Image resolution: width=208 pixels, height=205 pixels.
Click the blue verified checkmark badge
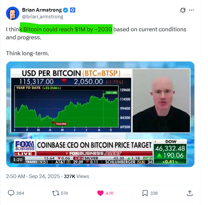[65, 10]
